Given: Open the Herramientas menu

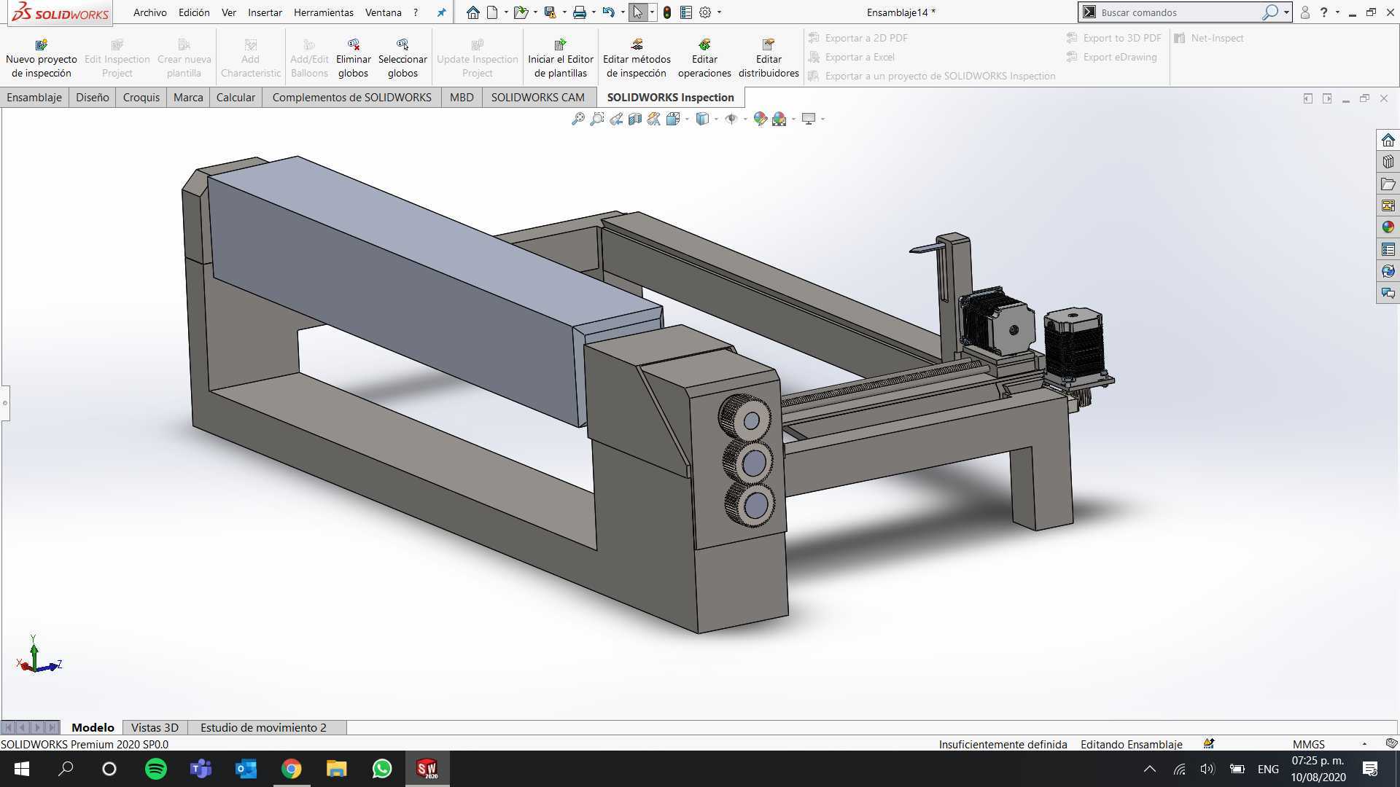Looking at the screenshot, I should [x=323, y=12].
